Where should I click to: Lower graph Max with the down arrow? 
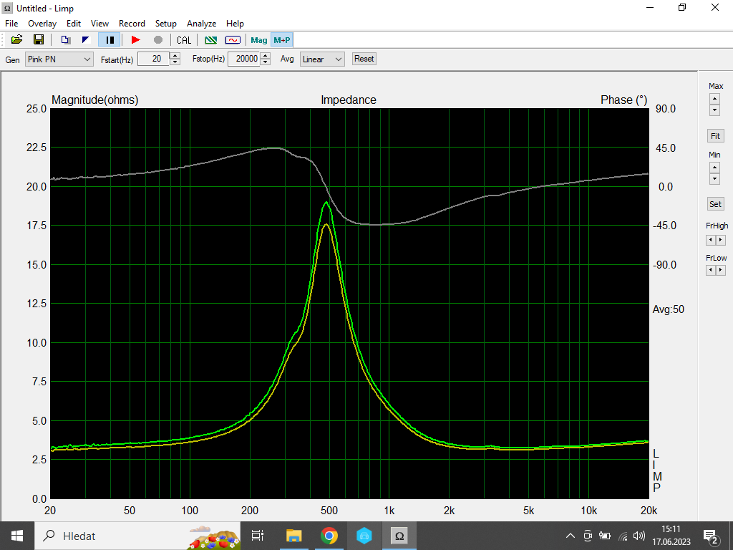click(714, 110)
